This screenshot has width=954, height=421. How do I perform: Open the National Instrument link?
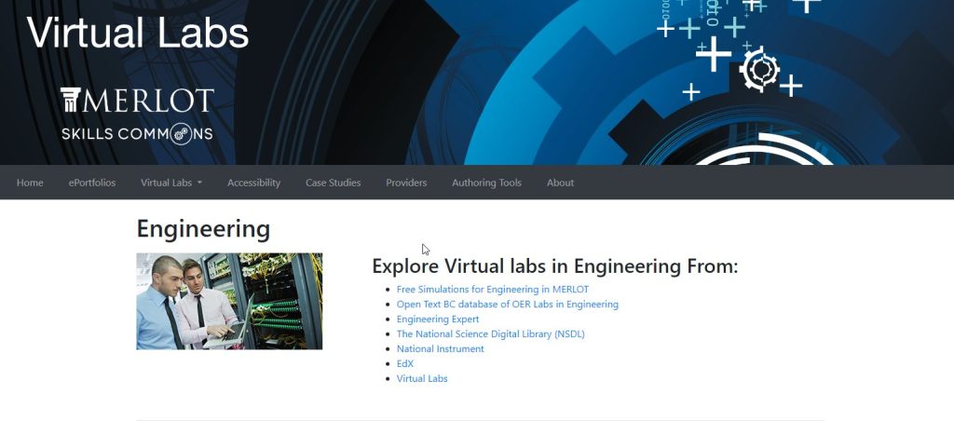tap(441, 348)
